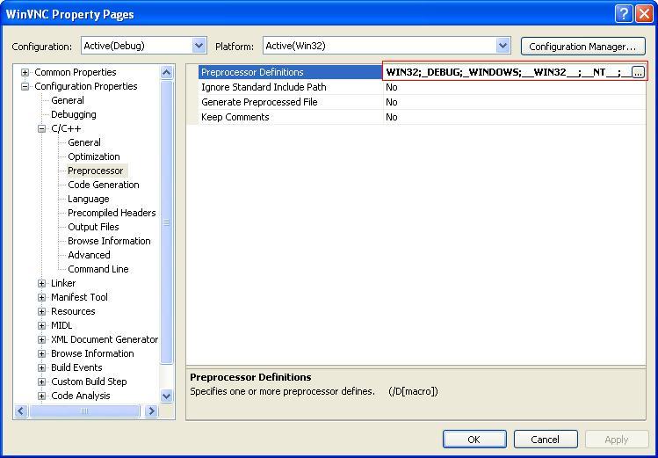
Task: Expand the MIDL node
Action: point(41,325)
